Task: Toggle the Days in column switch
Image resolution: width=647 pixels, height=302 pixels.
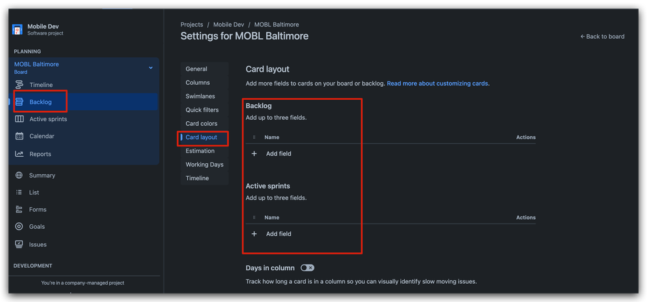Action: 308,268
